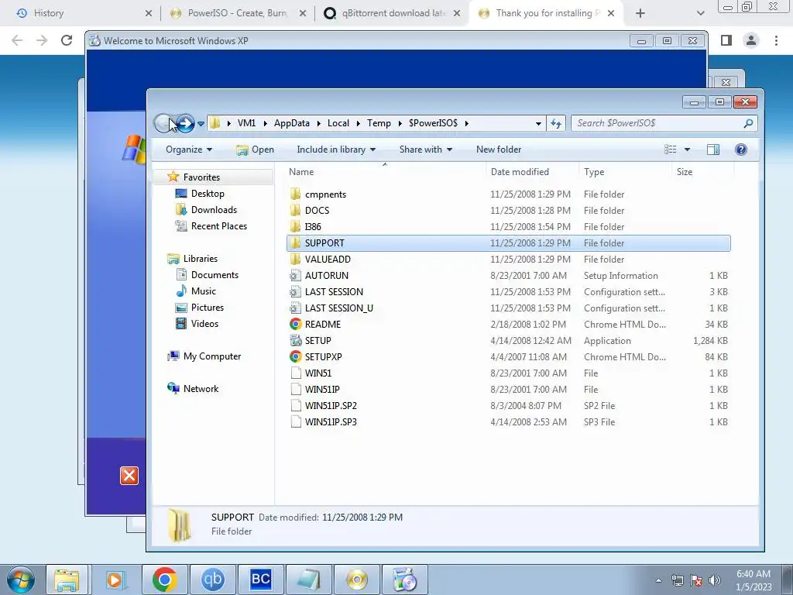
Task: Select the LAST SESSION_U file
Action: click(x=508, y=308)
